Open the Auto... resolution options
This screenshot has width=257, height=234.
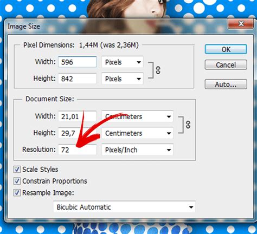[226, 84]
